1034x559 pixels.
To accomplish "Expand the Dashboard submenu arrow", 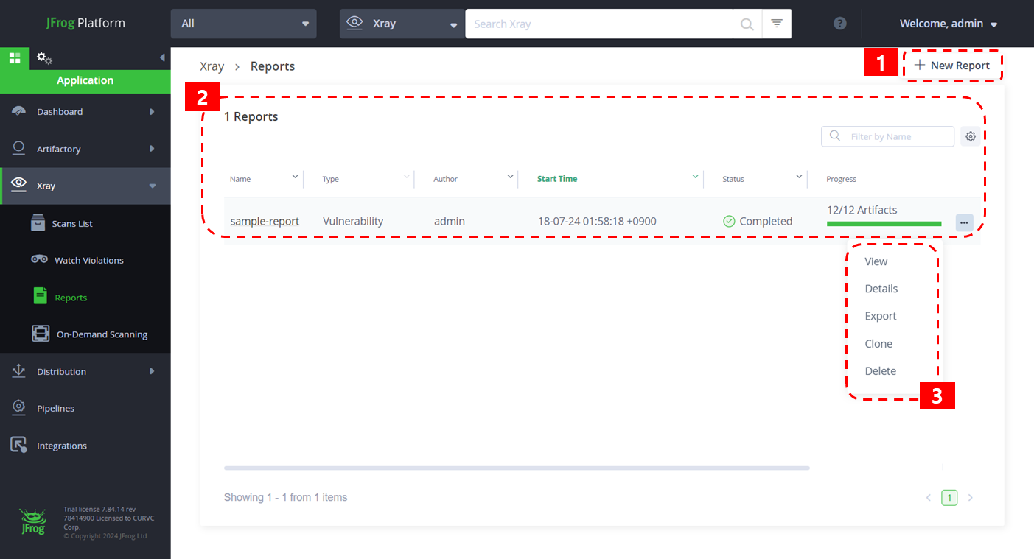I will 153,112.
